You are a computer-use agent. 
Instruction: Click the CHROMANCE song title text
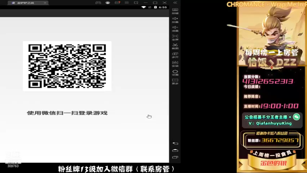[x=267, y=4]
